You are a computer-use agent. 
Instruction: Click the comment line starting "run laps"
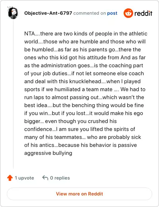tap(84, 97)
